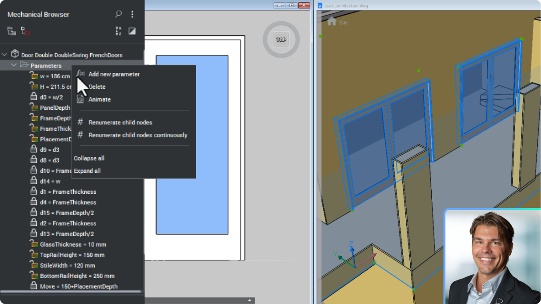Click TOP on the view navigation wheel
The image size is (541, 304).
pos(281,40)
